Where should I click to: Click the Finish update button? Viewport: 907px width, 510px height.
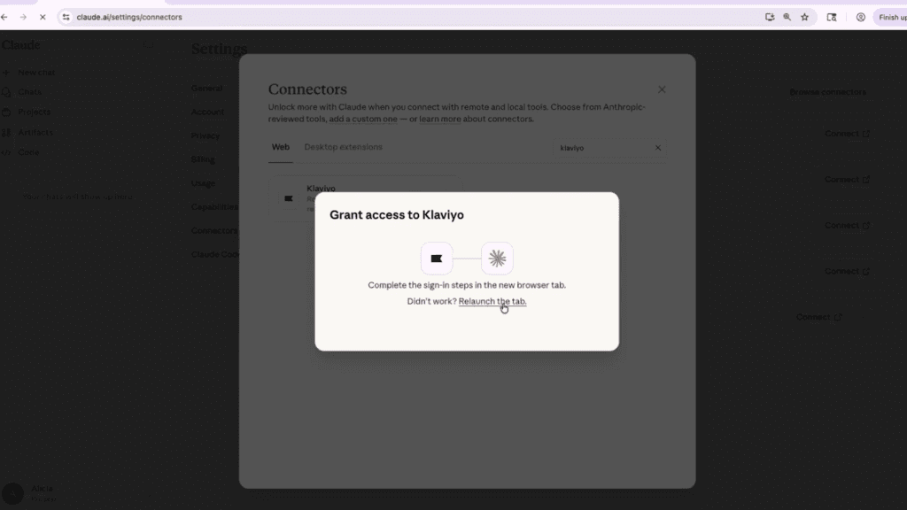pyautogui.click(x=891, y=18)
